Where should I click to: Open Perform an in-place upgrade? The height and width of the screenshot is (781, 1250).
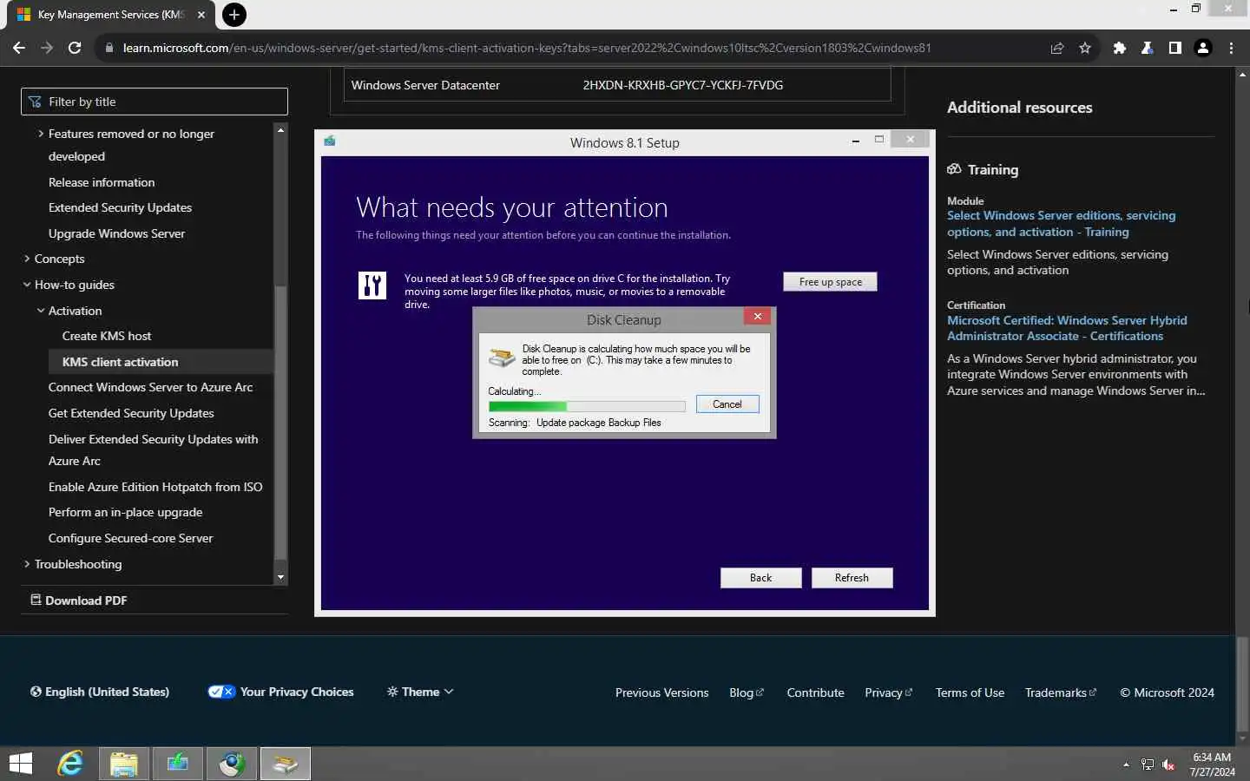pyautogui.click(x=125, y=512)
